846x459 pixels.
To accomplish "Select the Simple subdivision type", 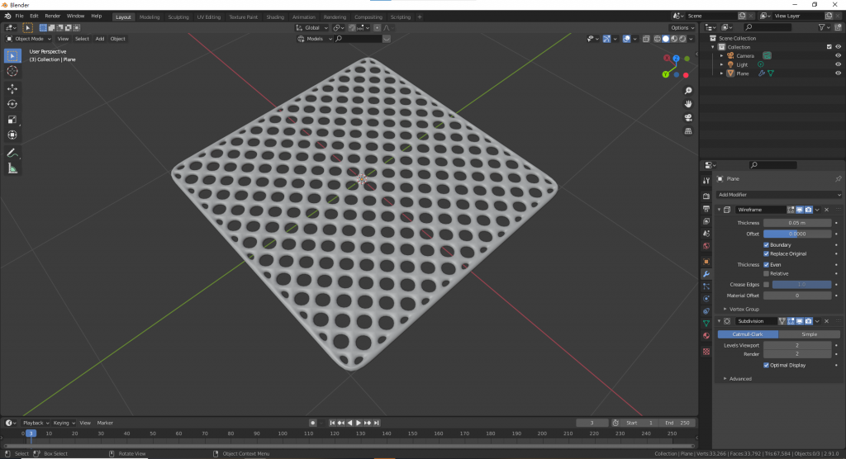I will tap(809, 334).
